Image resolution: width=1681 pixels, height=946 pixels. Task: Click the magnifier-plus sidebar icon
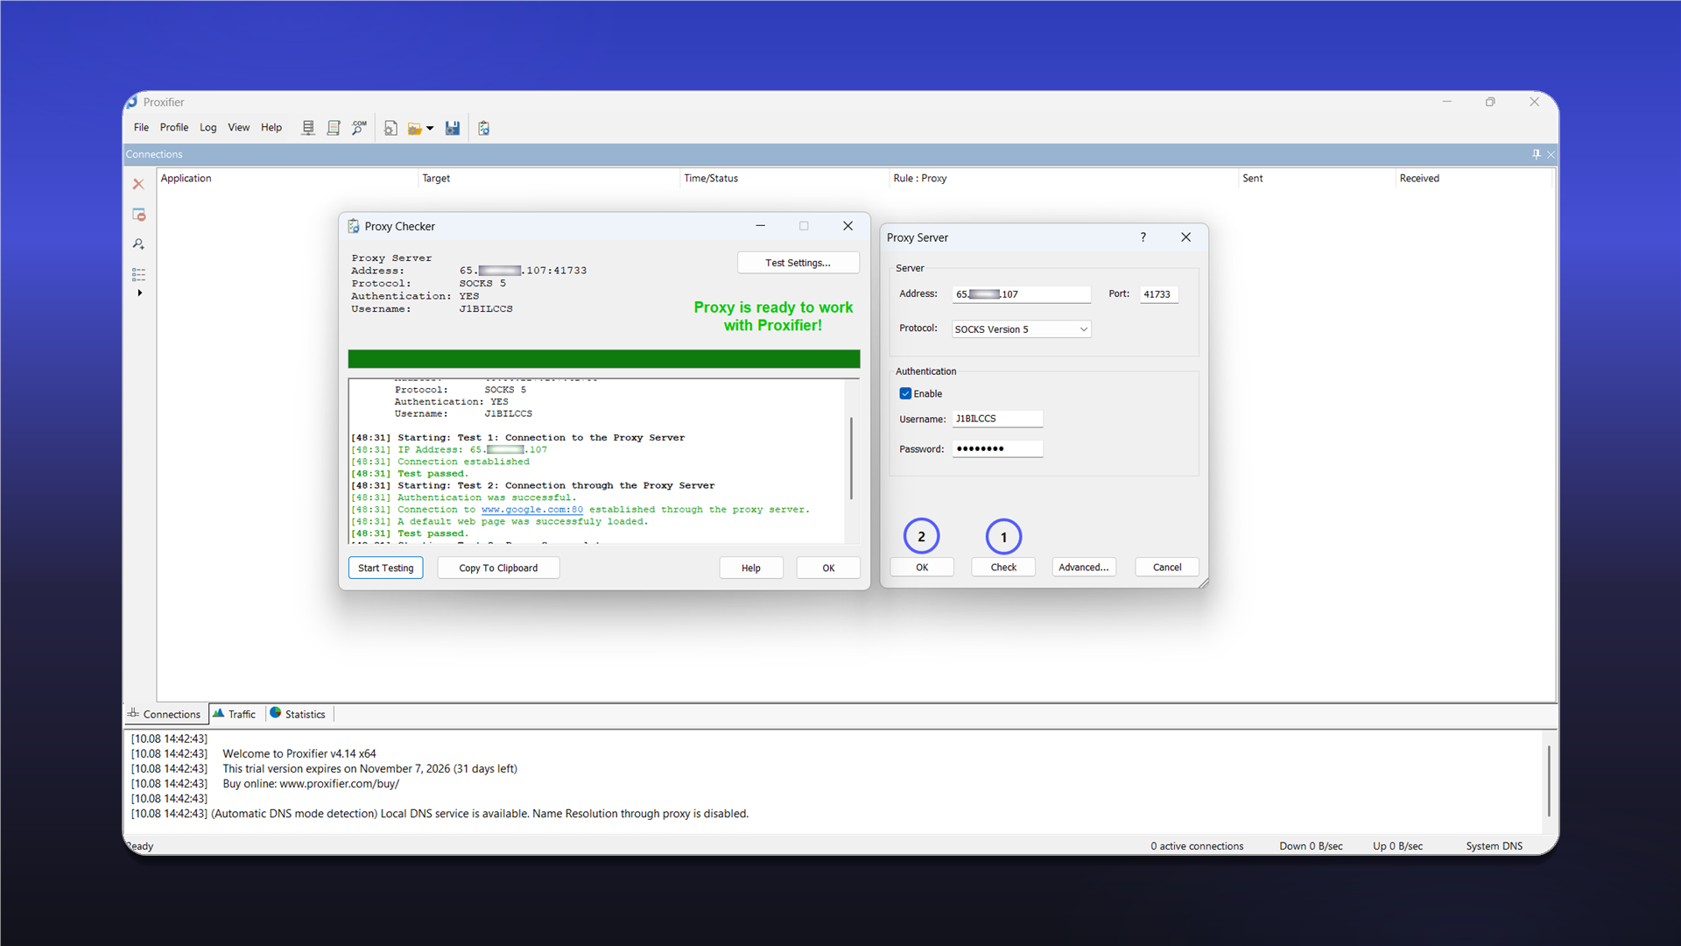tap(138, 244)
